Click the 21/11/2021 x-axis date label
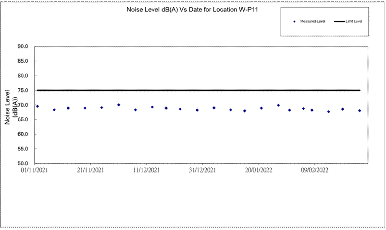This screenshot has height=230, width=386. tap(90, 170)
